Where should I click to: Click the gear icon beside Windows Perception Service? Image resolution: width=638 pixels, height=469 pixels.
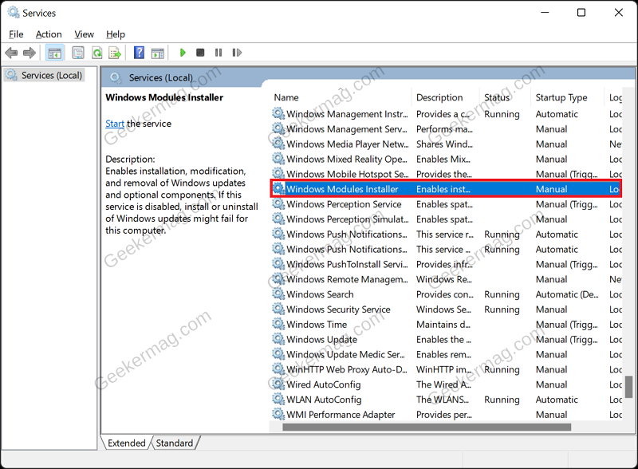point(278,204)
